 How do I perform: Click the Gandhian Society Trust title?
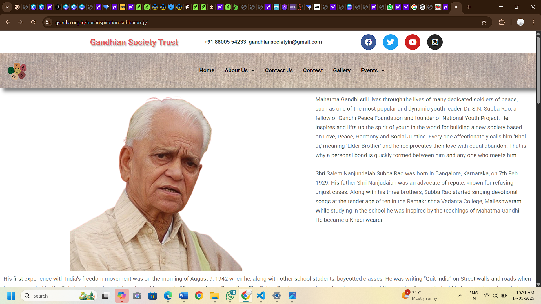click(134, 42)
